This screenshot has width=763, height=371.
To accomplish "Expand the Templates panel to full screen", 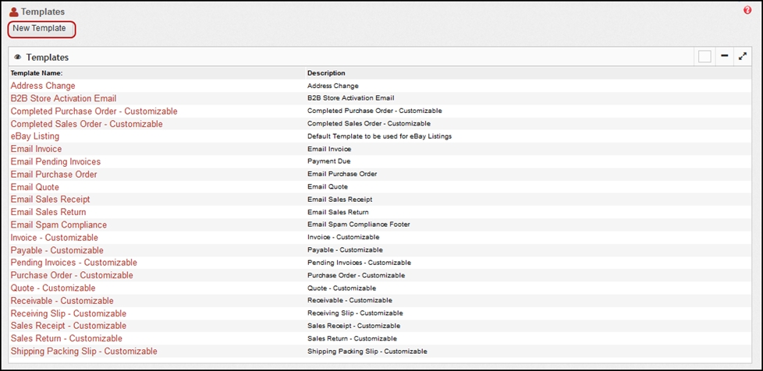I will pyautogui.click(x=742, y=56).
